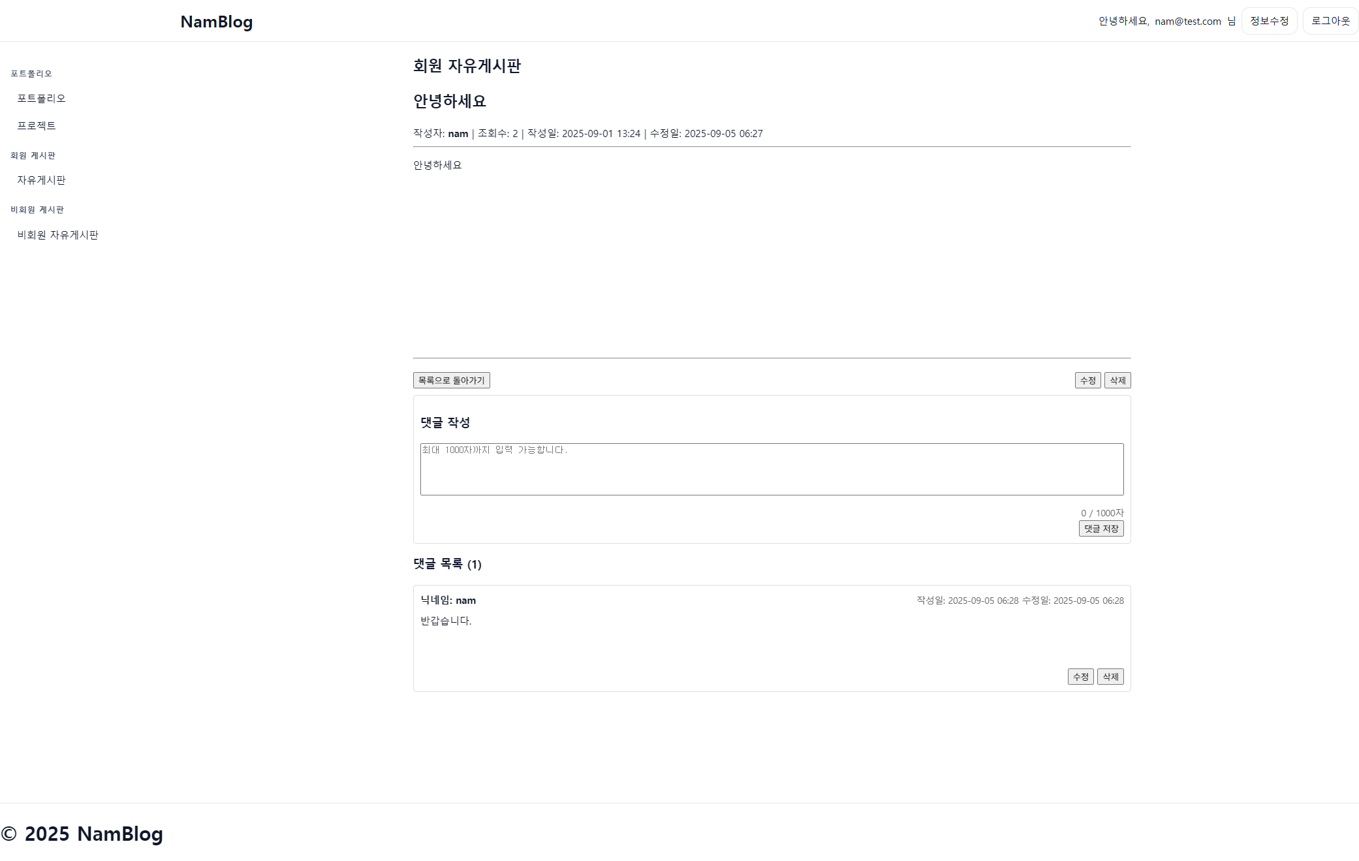
Task: Edit the comment using its 수정 button
Action: 1080,677
